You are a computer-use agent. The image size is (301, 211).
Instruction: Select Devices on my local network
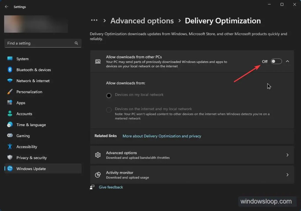pos(109,95)
